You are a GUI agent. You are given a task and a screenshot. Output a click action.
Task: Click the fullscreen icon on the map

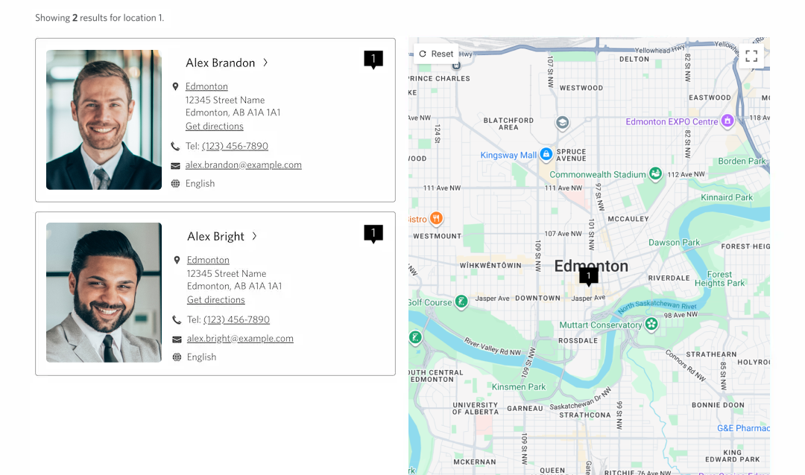pos(751,56)
